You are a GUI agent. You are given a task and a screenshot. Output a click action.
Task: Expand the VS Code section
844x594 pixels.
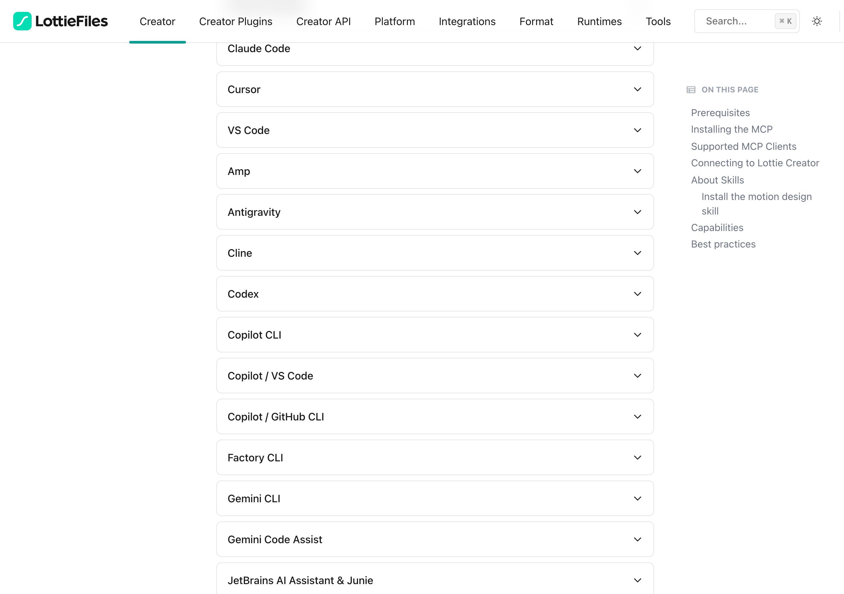pyautogui.click(x=435, y=130)
